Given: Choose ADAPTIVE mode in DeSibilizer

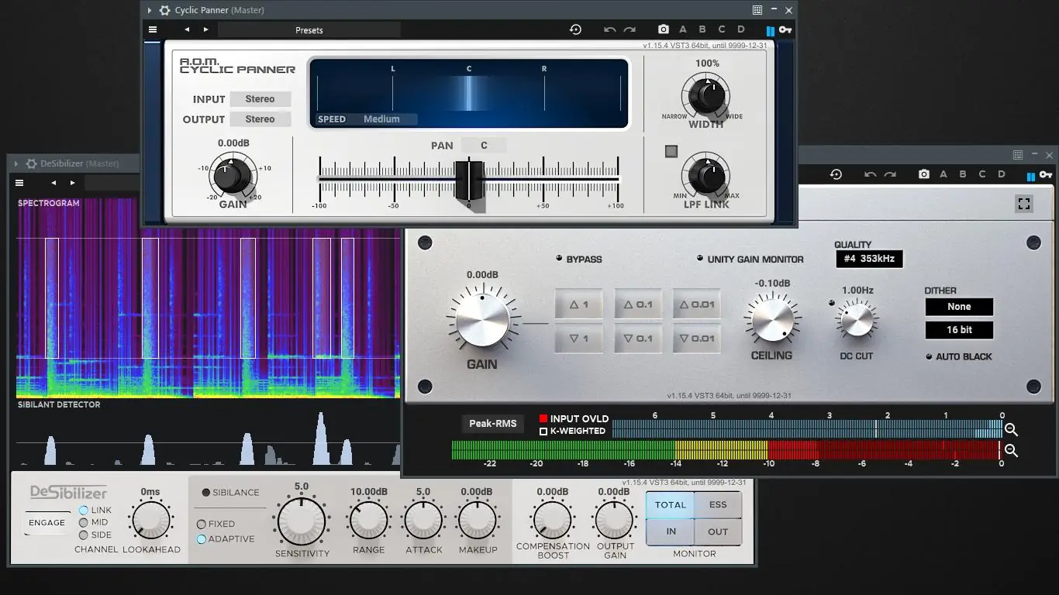Looking at the screenshot, I should click(x=202, y=539).
